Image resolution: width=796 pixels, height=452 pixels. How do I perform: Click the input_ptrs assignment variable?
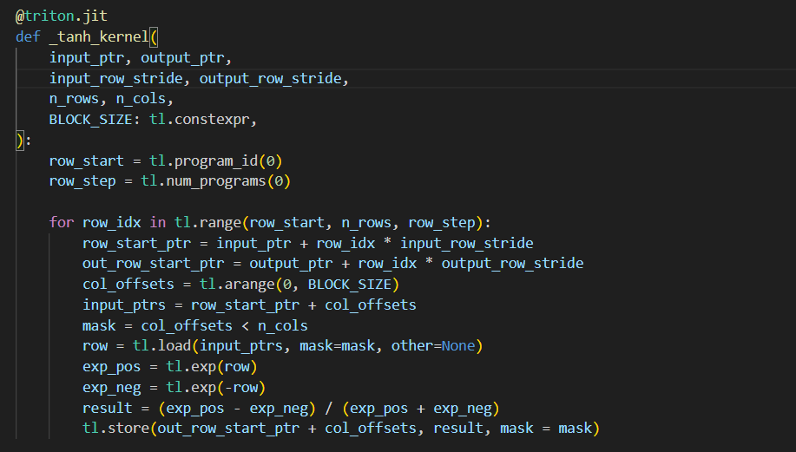[124, 305]
